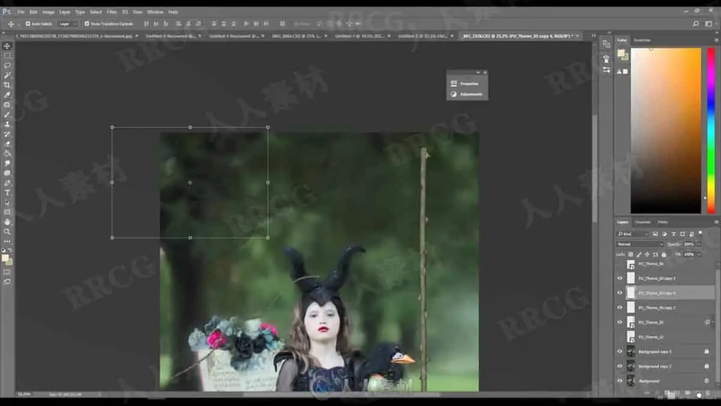Select the Gradient tool
Screen dimensions: 721x406
[7, 153]
